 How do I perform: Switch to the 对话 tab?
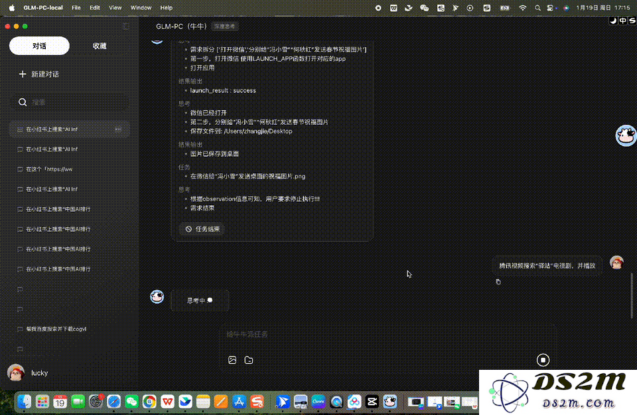coord(39,46)
